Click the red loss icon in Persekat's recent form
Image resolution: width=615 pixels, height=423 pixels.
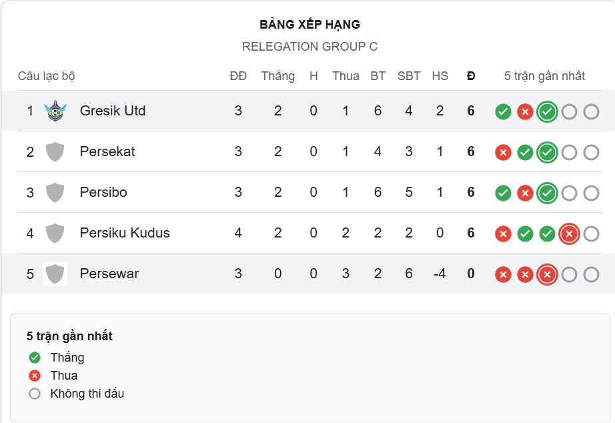click(502, 151)
